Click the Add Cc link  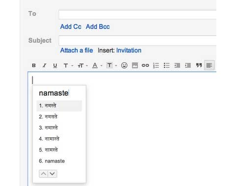click(x=71, y=27)
